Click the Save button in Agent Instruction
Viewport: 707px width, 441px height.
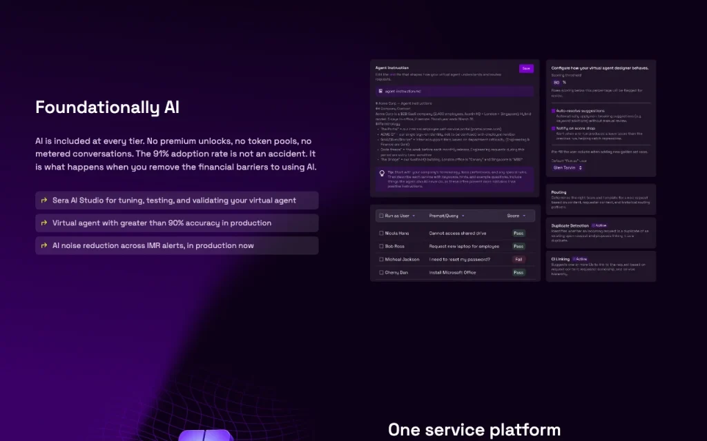[x=526, y=68]
